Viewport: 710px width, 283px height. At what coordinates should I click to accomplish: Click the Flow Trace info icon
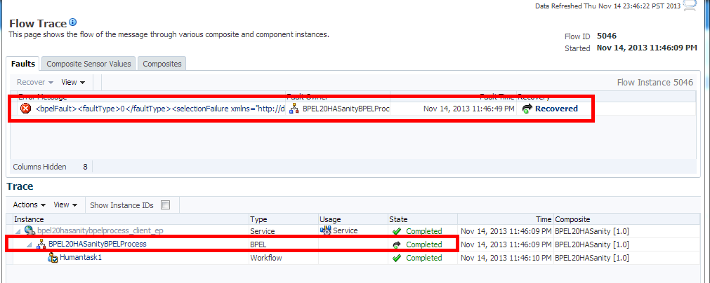73,22
